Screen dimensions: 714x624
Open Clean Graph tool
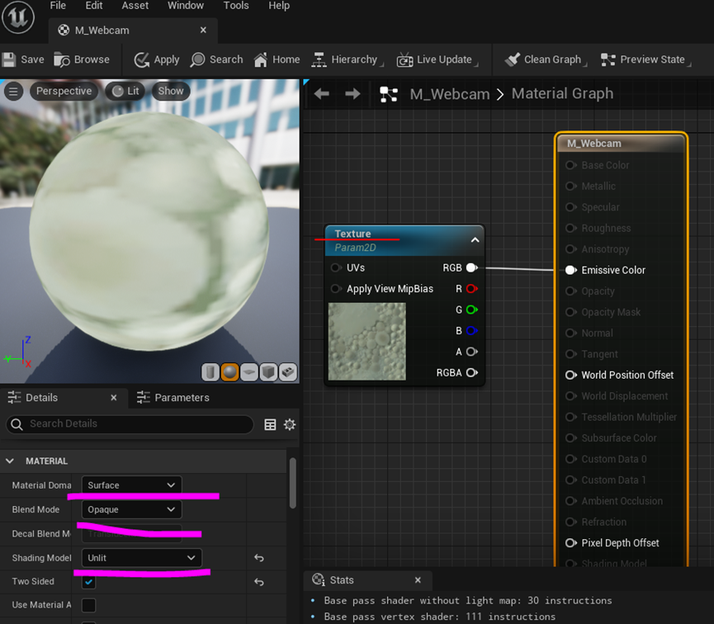pos(544,59)
